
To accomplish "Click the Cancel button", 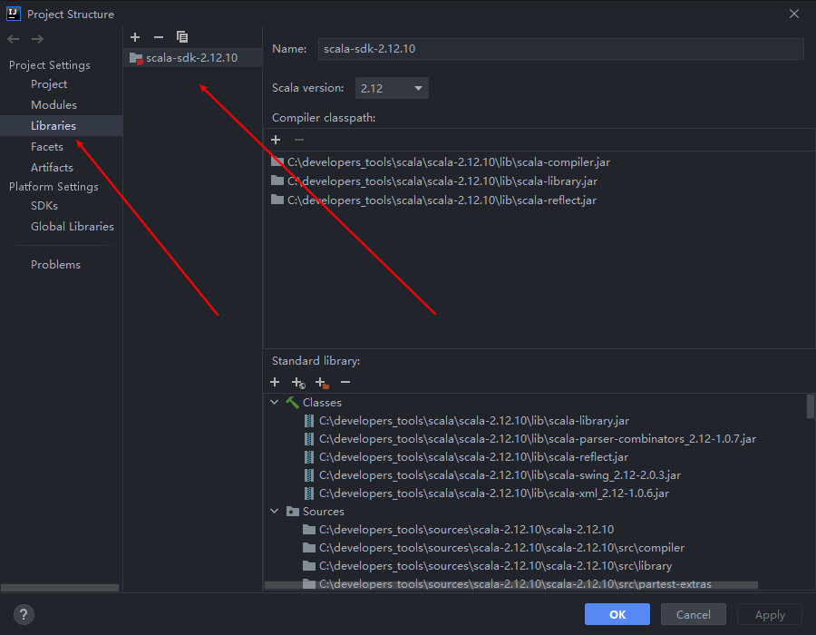I will point(694,615).
